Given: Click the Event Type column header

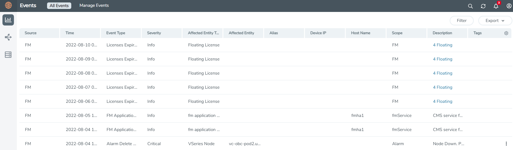Looking at the screenshot, I should [x=116, y=33].
